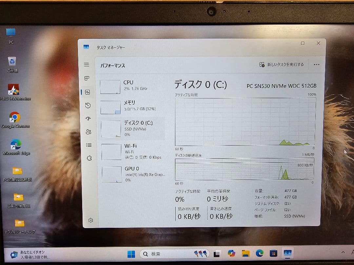Open the Processes page in Task Manager
This screenshot has width=354, height=265.
87,78
